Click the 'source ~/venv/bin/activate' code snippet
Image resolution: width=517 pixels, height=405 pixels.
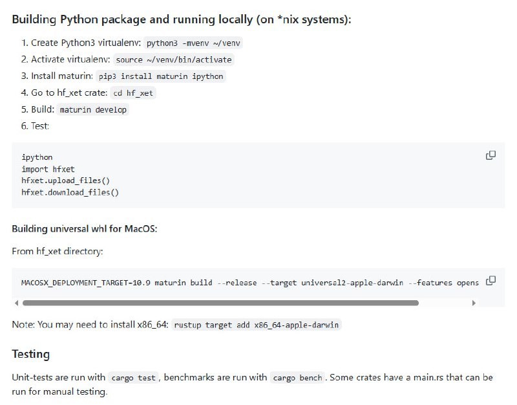pyautogui.click(x=173, y=60)
